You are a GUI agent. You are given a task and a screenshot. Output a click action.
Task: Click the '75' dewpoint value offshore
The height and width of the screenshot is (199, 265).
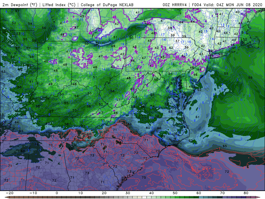point(144,177)
